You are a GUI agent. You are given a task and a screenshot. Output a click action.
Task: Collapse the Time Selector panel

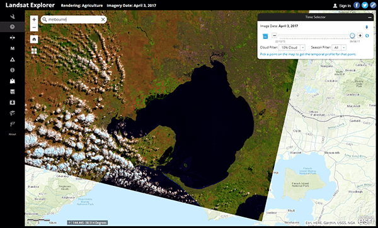coord(370,18)
